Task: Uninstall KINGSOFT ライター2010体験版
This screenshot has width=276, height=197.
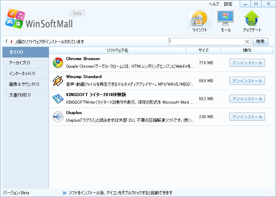Action: (x=247, y=99)
